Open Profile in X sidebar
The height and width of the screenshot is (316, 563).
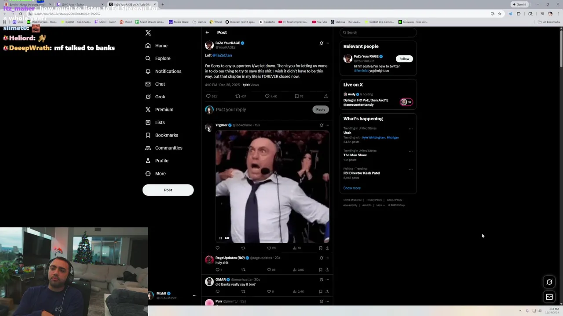pyautogui.click(x=157, y=161)
